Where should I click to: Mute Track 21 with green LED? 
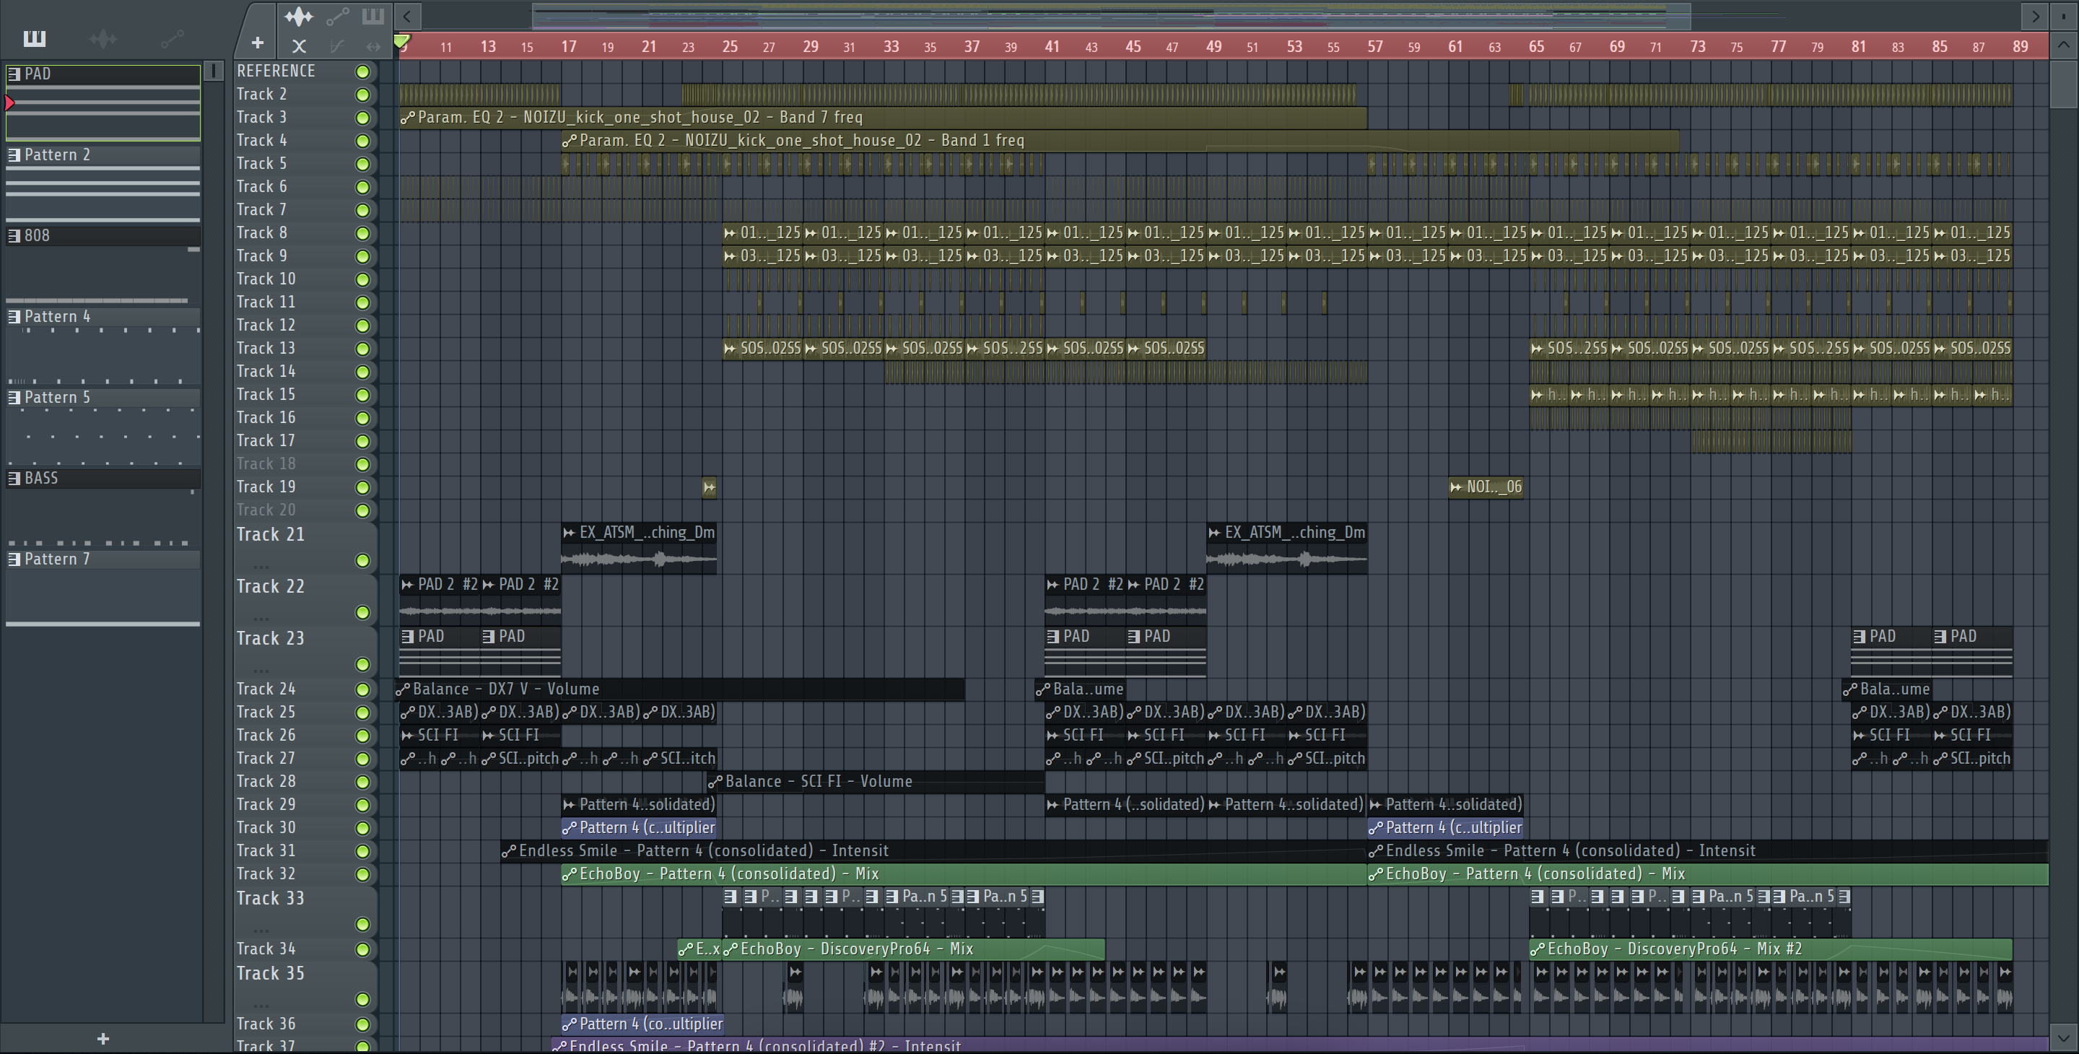[362, 560]
